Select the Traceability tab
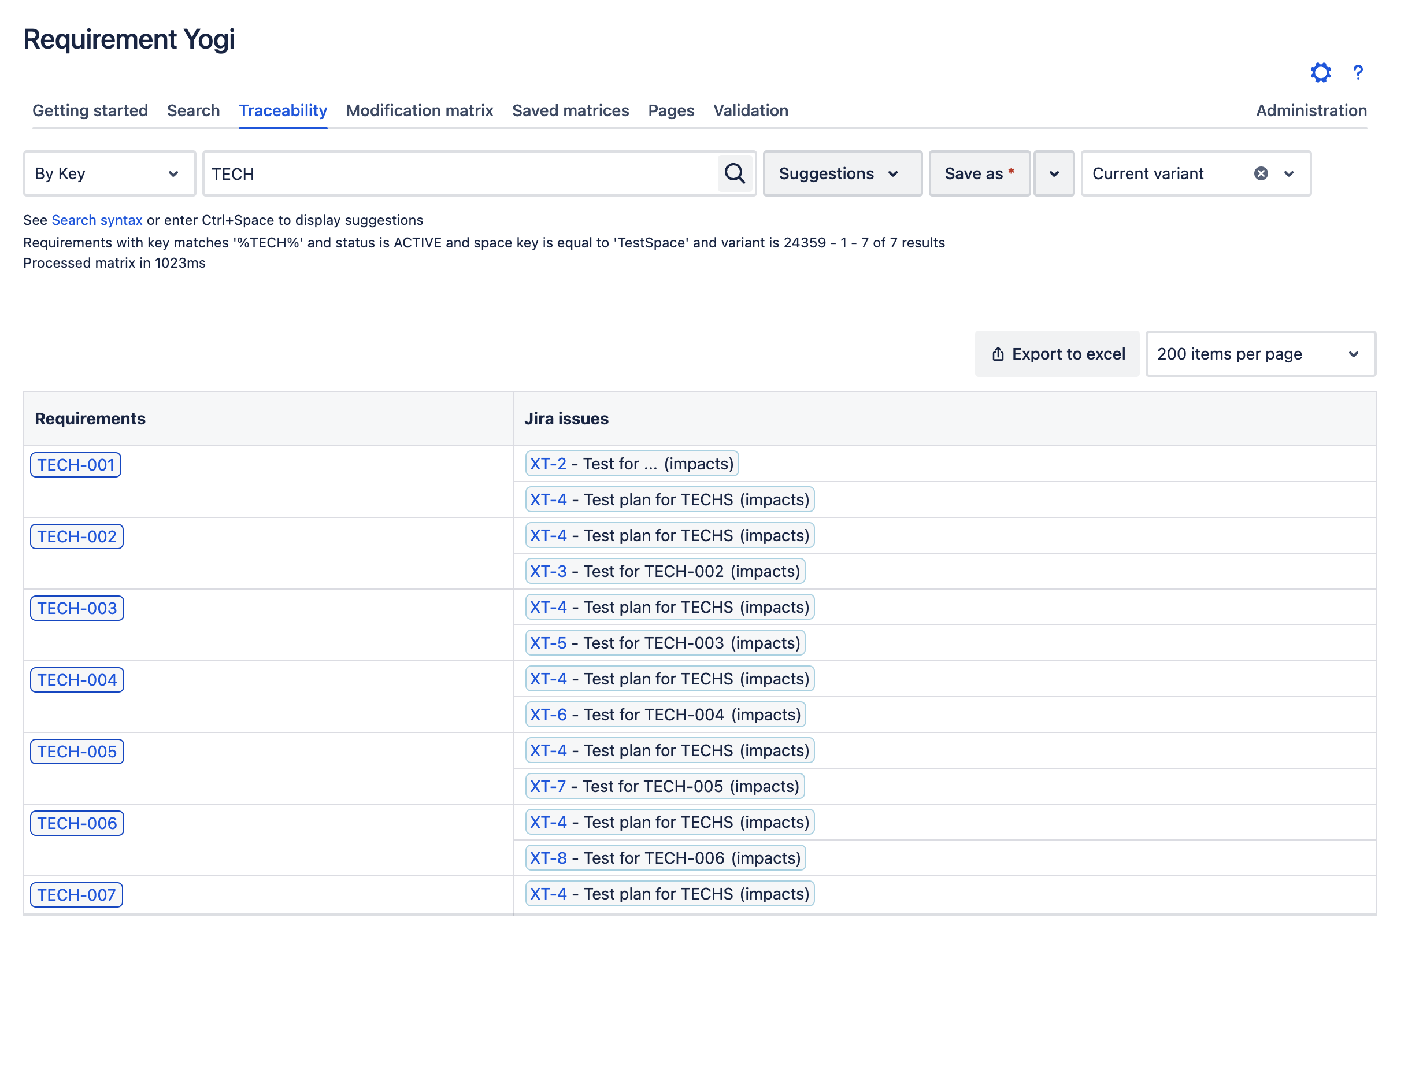1408x1066 pixels. (283, 110)
